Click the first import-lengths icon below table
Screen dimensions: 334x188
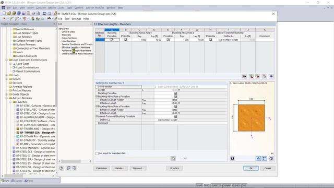pyautogui.click(x=251, y=76)
